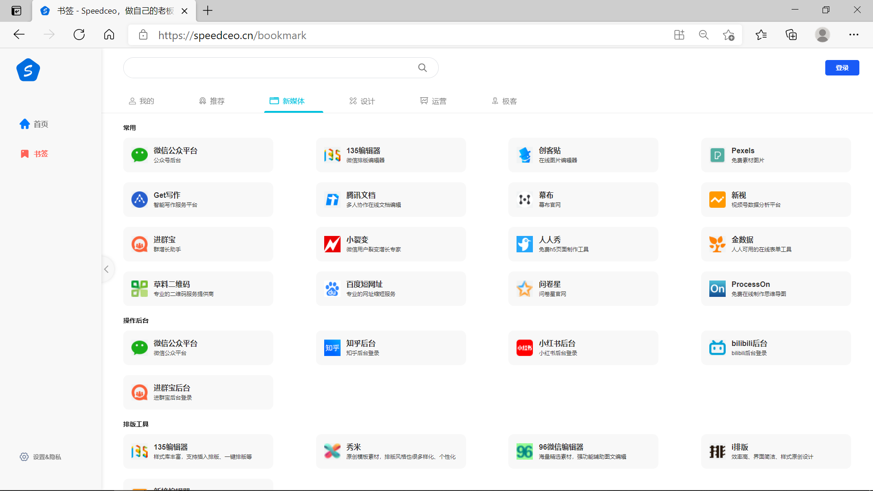
Task: Go to 首页 in the sidebar
Action: [x=34, y=124]
